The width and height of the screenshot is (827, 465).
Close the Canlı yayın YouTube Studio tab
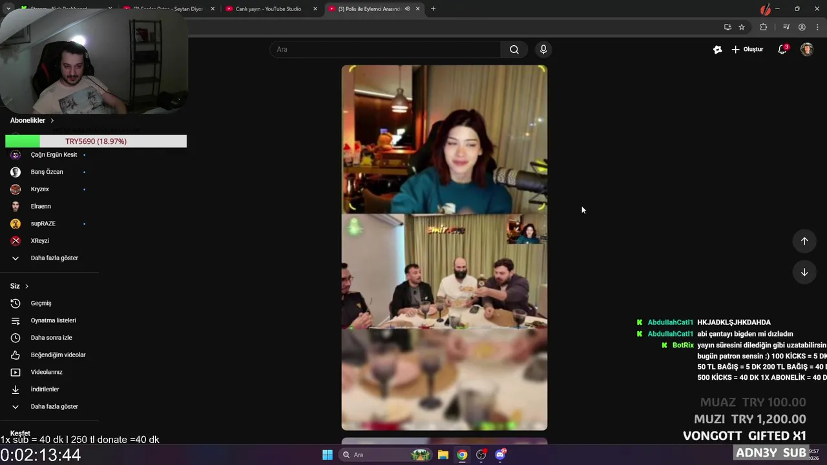click(315, 9)
